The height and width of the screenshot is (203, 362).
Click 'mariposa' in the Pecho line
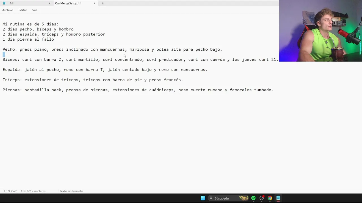coord(139,50)
